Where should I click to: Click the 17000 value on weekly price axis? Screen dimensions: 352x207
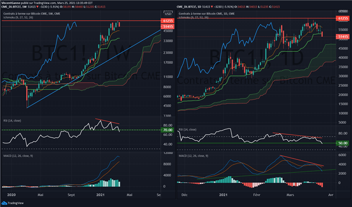point(168,63)
